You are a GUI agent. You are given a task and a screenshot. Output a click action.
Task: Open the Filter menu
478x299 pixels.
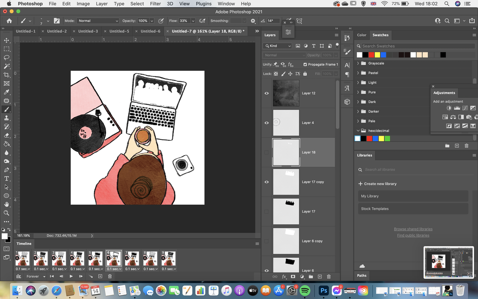(155, 3)
